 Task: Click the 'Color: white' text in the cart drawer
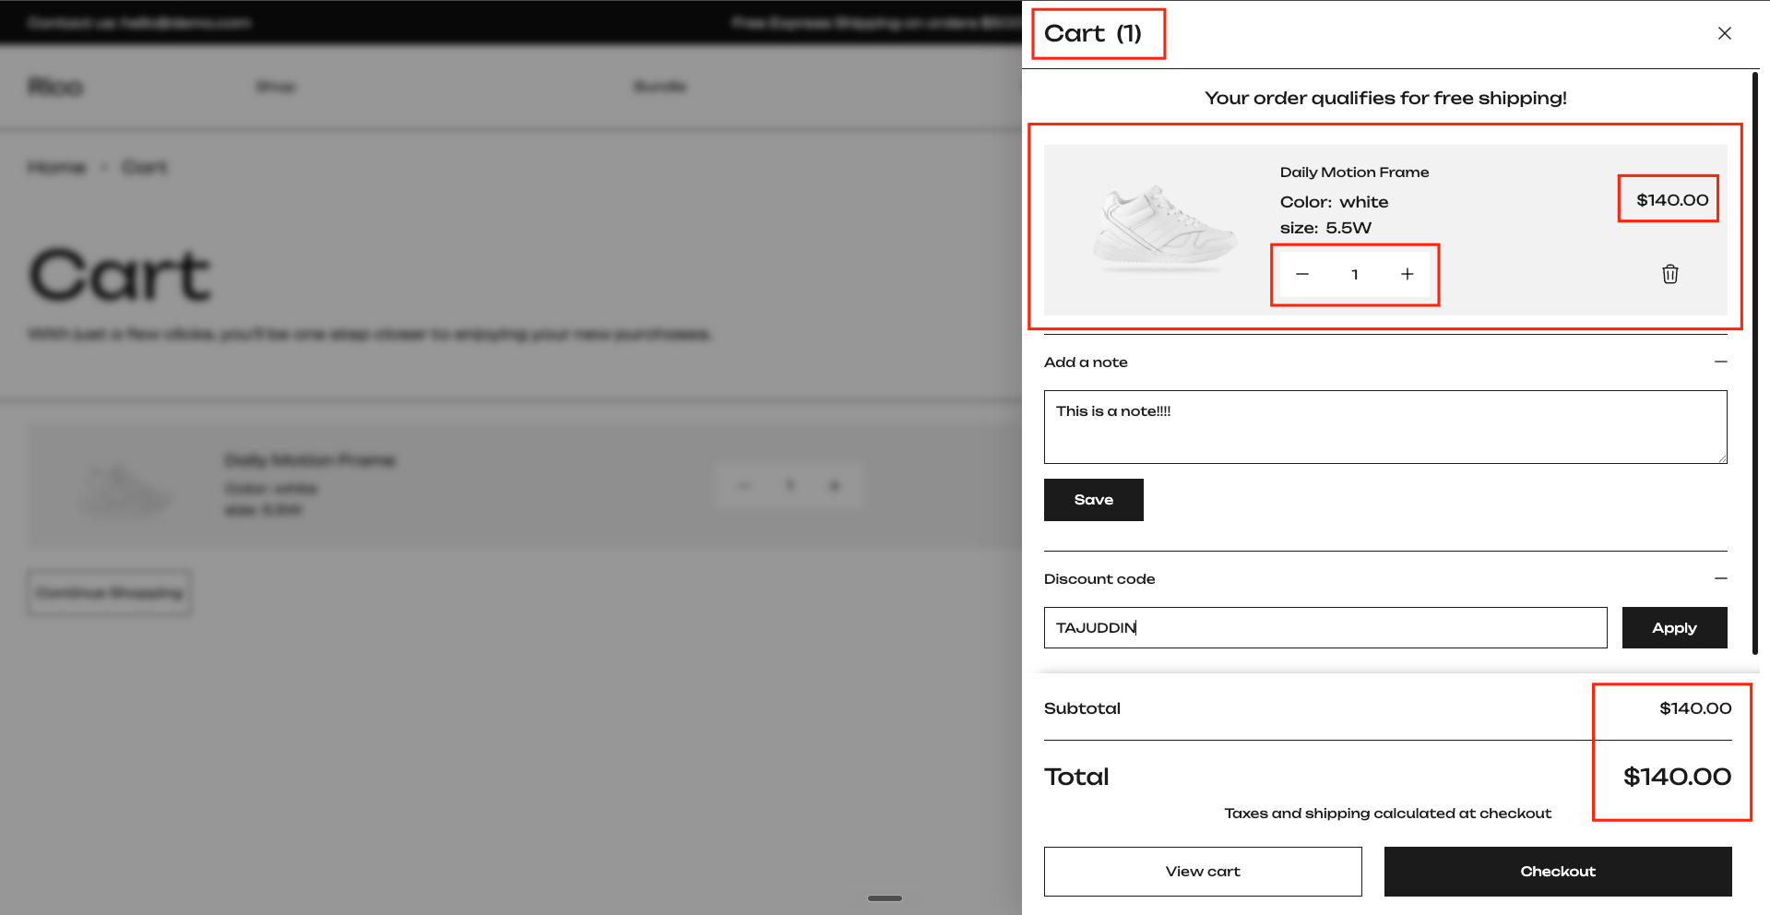coord(1334,202)
